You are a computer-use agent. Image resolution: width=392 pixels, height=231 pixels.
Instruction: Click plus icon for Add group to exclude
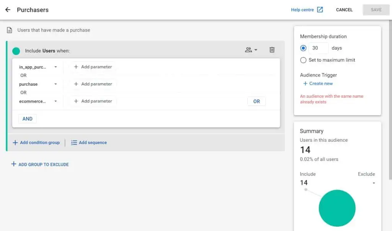coord(14,164)
